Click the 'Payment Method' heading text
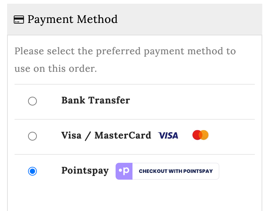Image resolution: width=267 pixels, height=211 pixels. pyautogui.click(x=72, y=20)
